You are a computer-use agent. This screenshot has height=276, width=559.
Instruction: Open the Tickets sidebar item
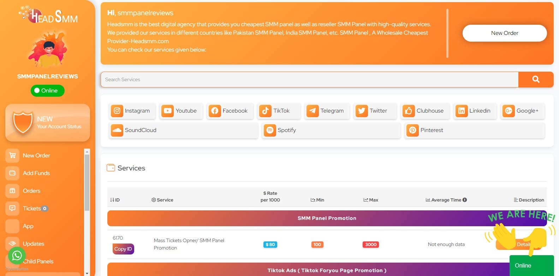pos(31,209)
